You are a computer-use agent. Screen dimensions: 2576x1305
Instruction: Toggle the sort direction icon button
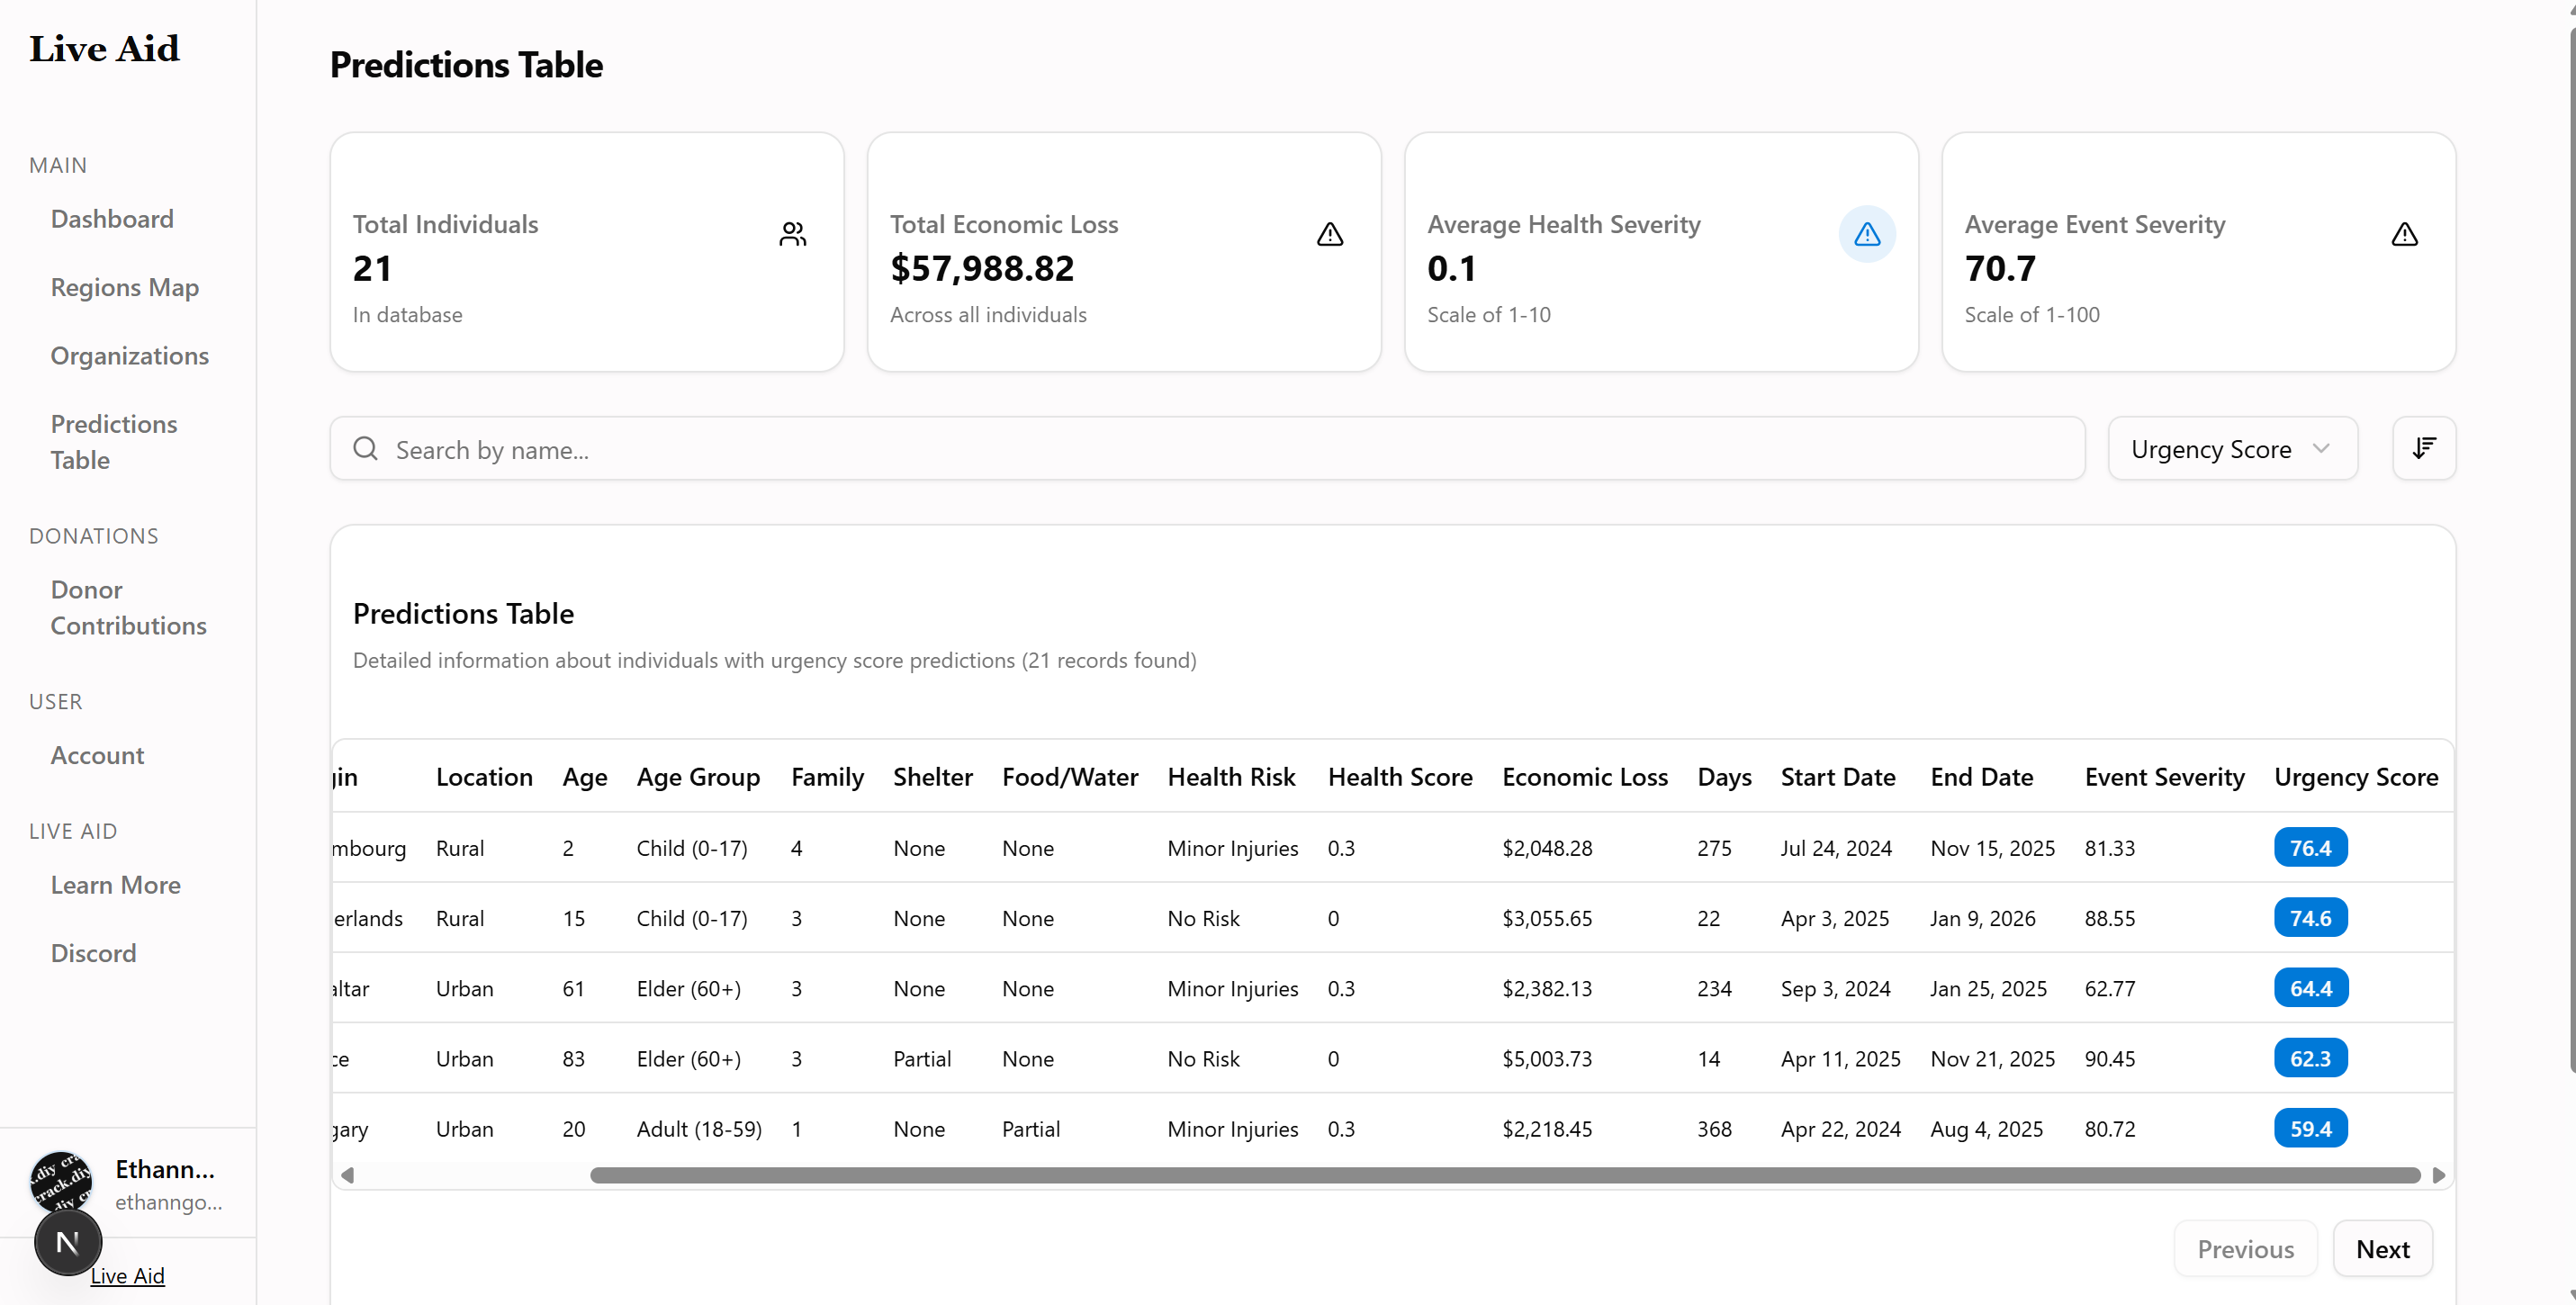[x=2423, y=448]
